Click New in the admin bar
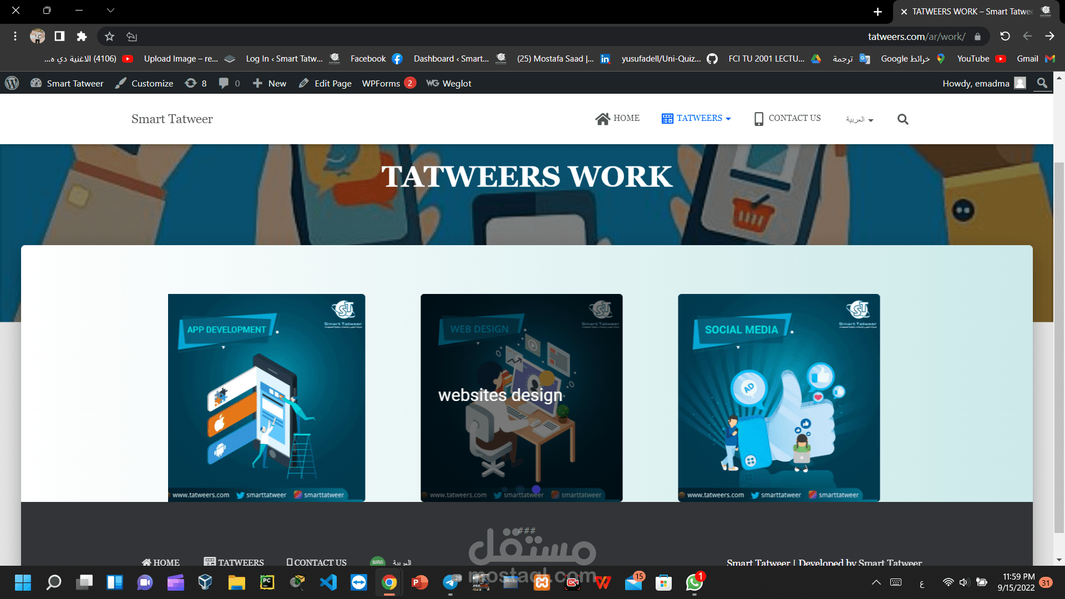Image resolution: width=1065 pixels, height=599 pixels. tap(269, 83)
